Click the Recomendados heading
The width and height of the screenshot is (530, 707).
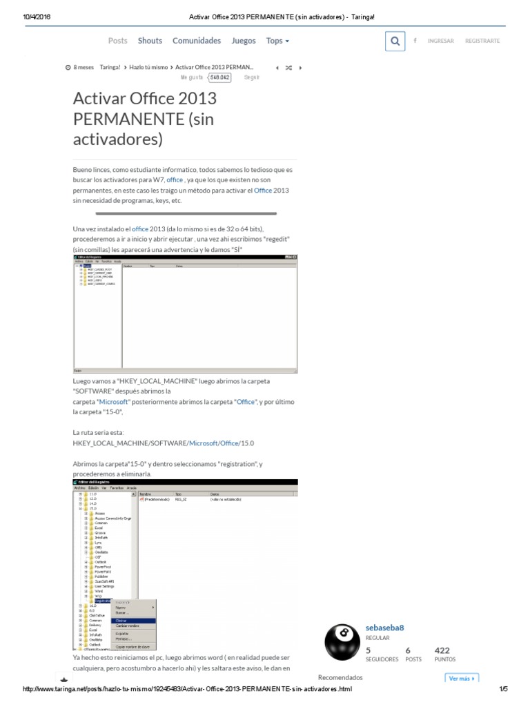coord(340,677)
